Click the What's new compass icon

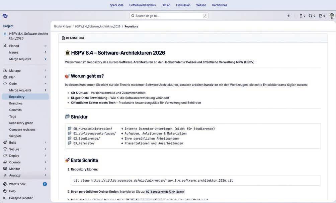tap(5, 184)
